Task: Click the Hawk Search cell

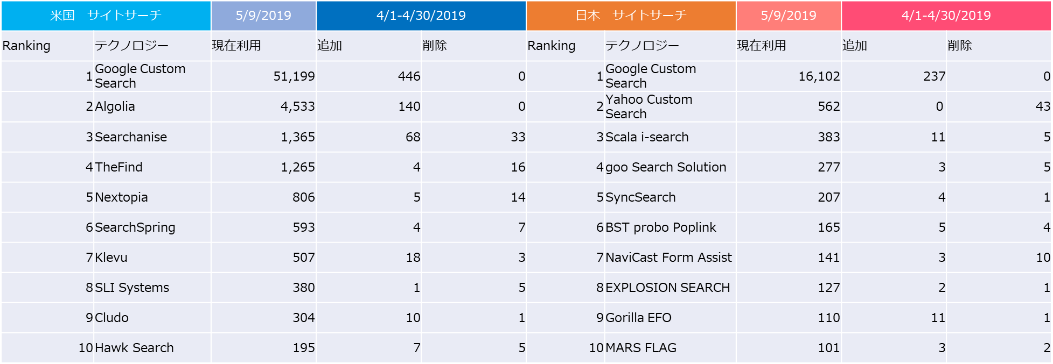Action: (x=134, y=348)
